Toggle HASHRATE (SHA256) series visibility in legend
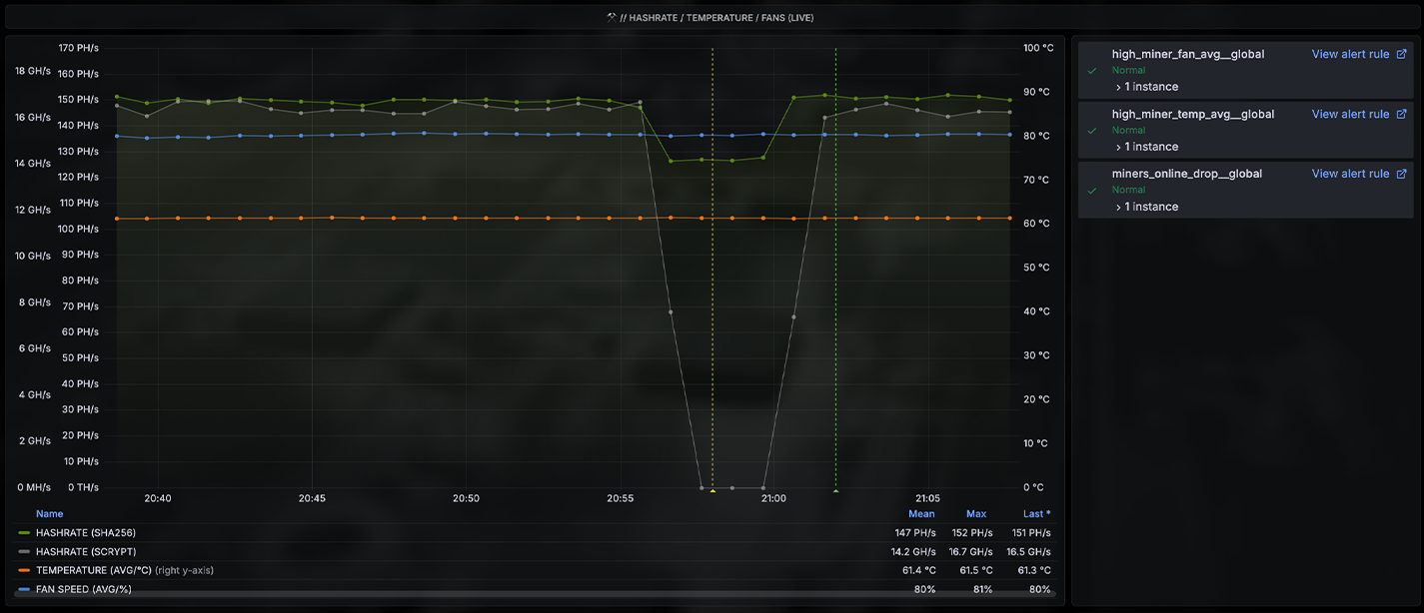This screenshot has width=1424, height=613. [85, 533]
